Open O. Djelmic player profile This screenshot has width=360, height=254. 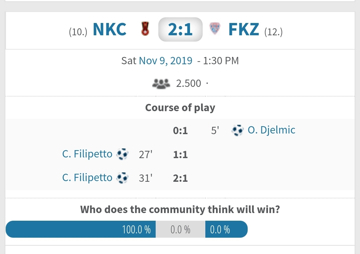point(271,130)
